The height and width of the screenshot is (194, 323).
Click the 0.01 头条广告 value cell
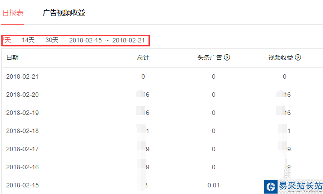pos(213,185)
